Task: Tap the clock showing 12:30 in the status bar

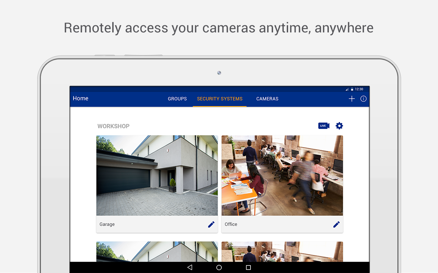Action: tap(359, 89)
